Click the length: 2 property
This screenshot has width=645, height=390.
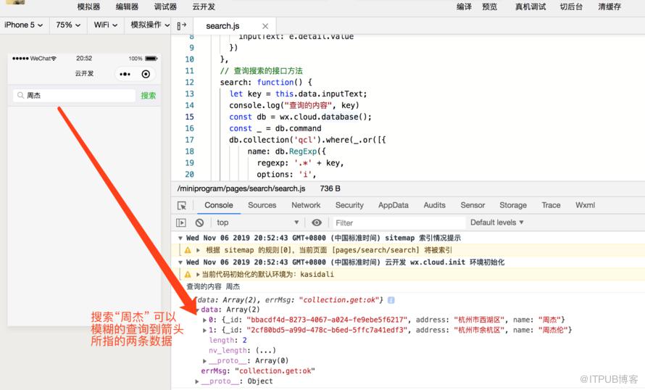coord(228,340)
